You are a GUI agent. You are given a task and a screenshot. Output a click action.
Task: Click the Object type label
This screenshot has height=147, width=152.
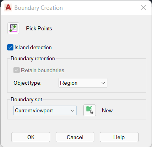coord(27,83)
